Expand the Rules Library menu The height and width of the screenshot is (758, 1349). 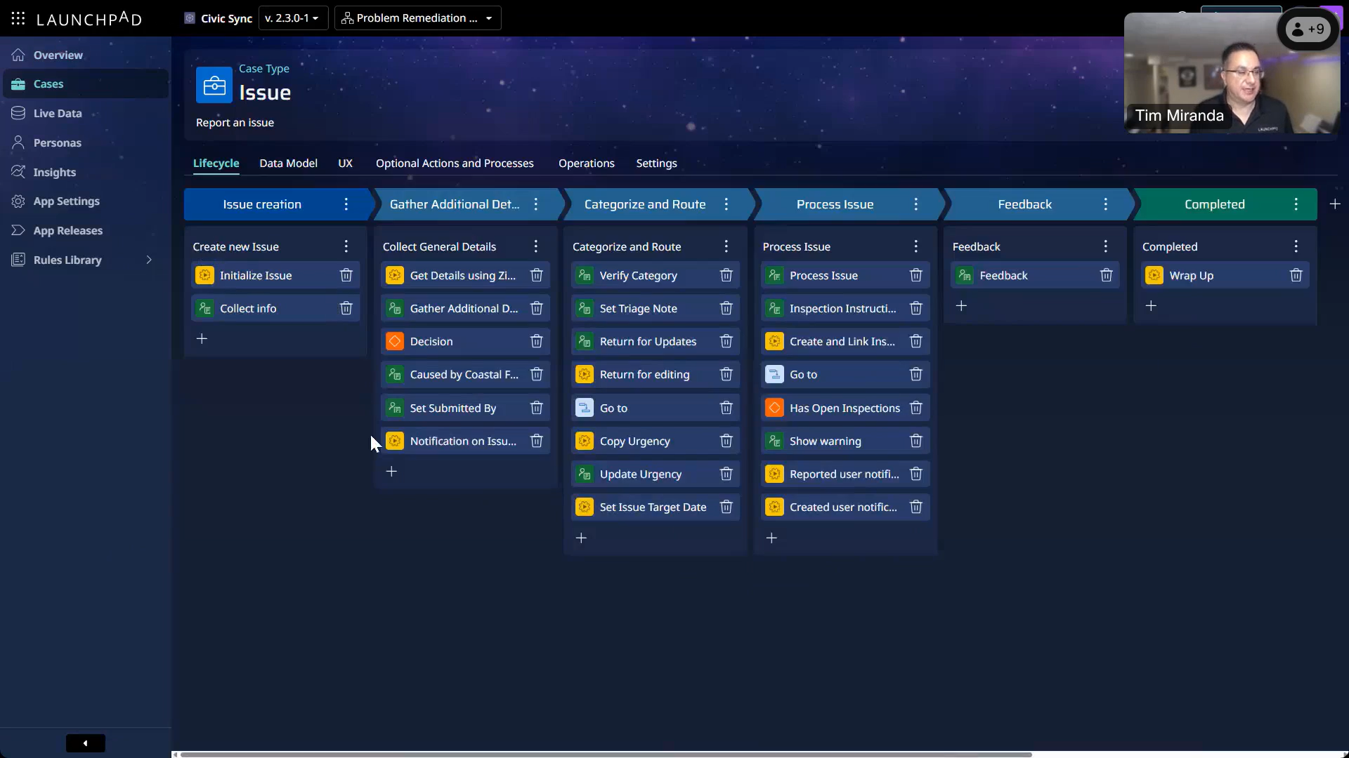click(x=148, y=260)
